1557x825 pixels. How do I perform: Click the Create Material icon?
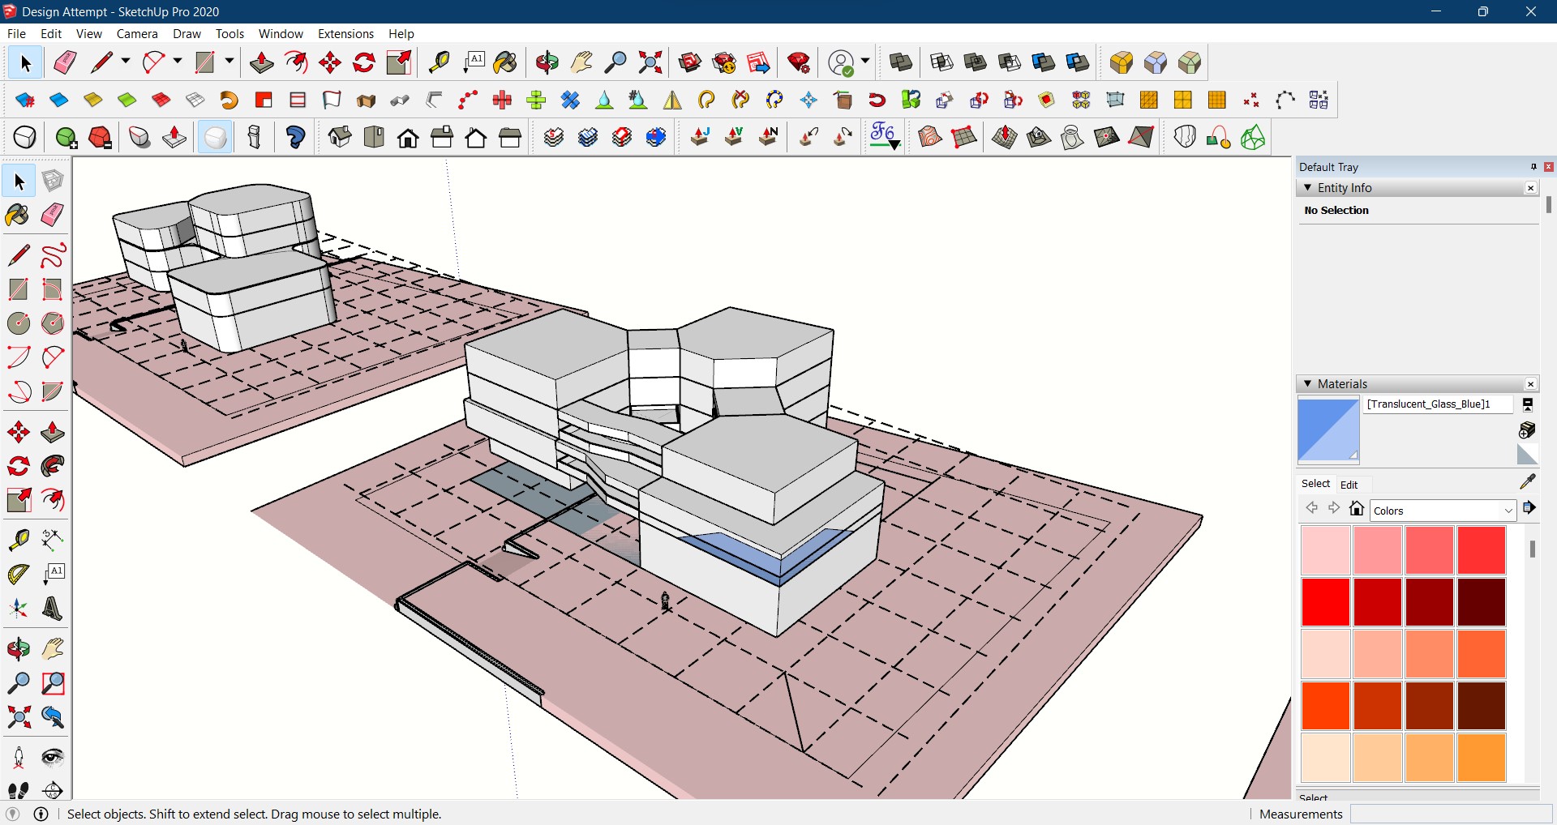point(1528,430)
